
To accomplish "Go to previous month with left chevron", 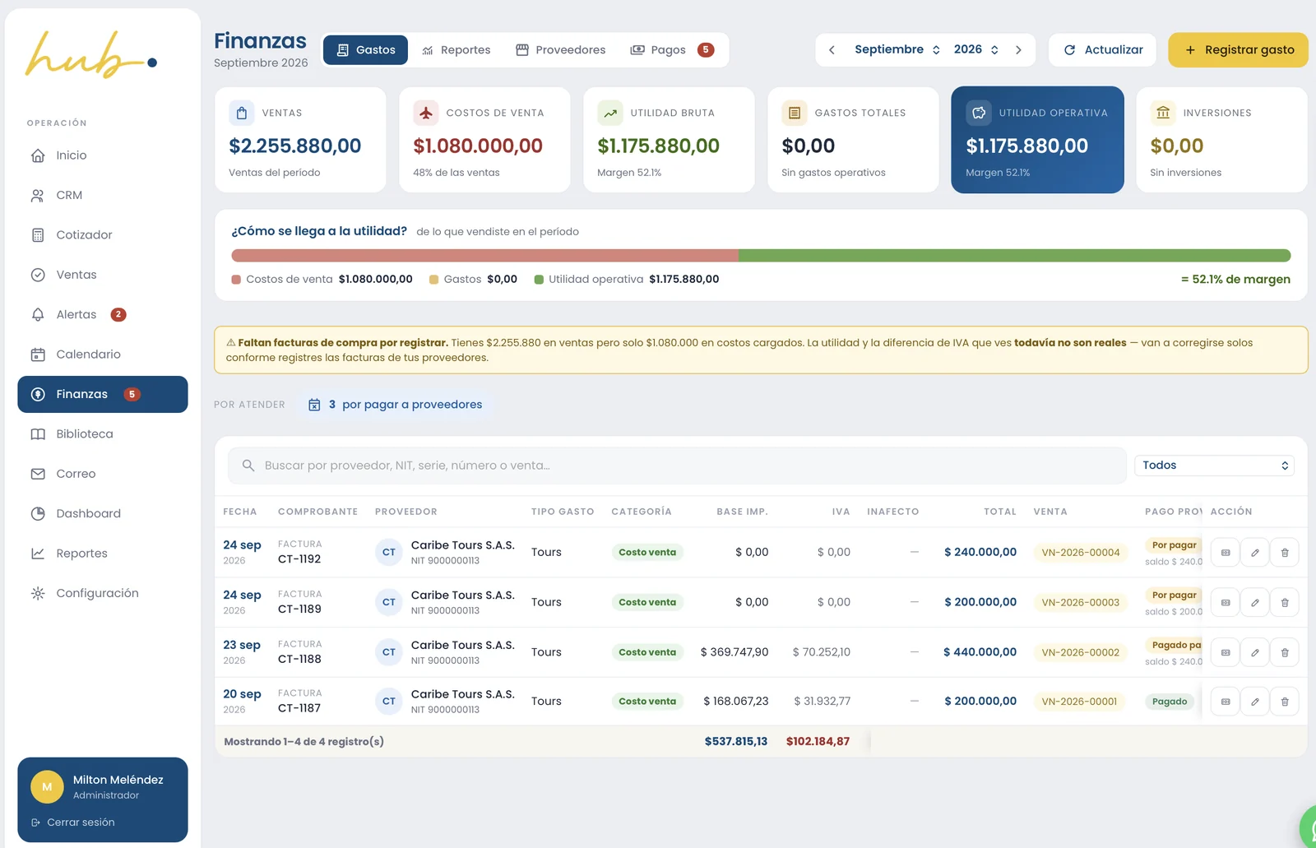I will pos(832,50).
